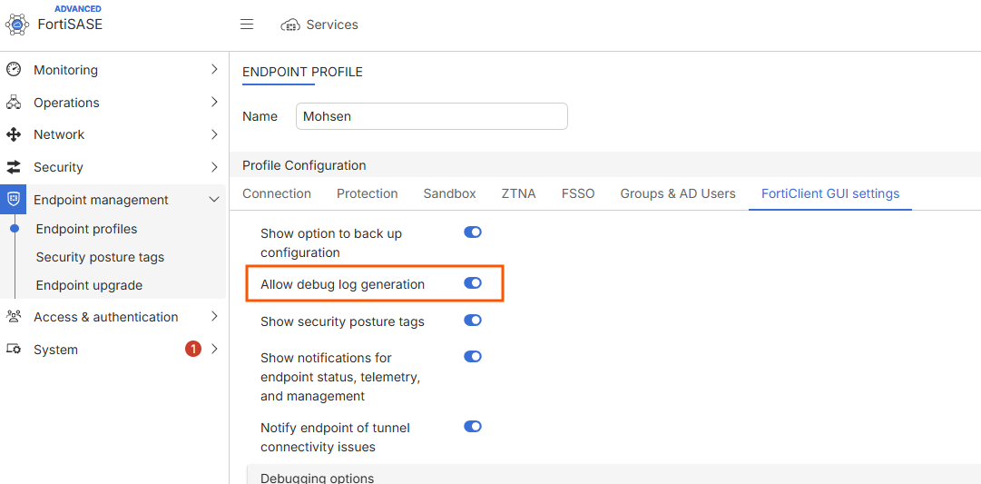The width and height of the screenshot is (981, 484).
Task: Open Endpoint profiles in sidebar
Action: click(x=86, y=229)
